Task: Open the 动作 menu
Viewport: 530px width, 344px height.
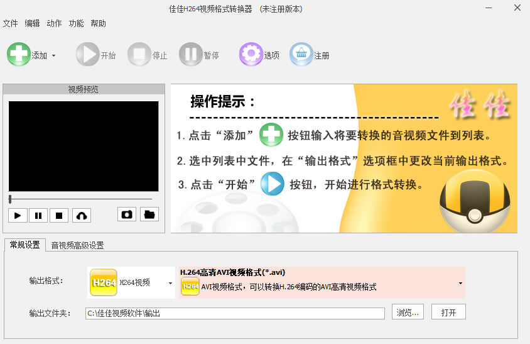Action: tap(54, 23)
